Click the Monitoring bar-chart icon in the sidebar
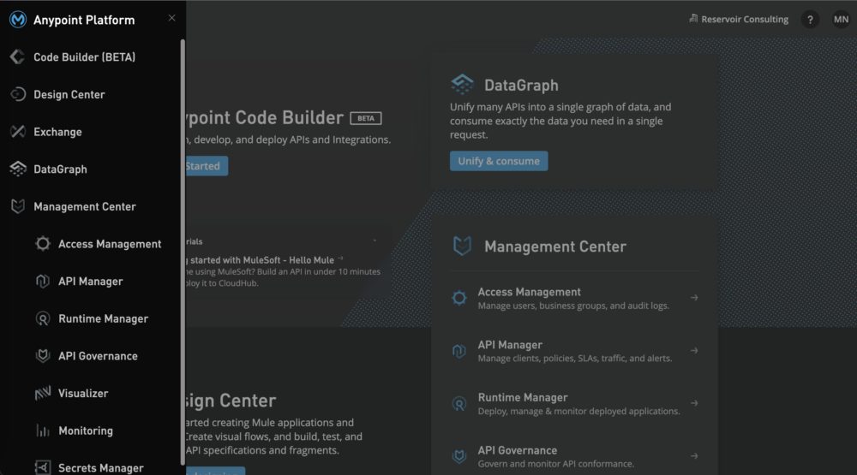857x475 pixels. [43, 430]
